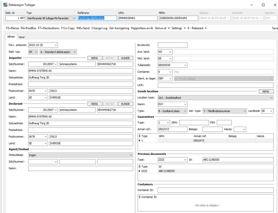The image size is (278, 213).
Task: Switch to the Varor tab
Action: 21,37
